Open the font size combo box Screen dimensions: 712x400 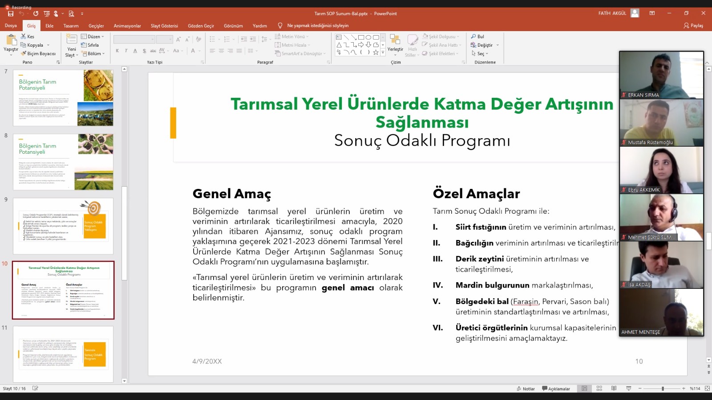(164, 40)
